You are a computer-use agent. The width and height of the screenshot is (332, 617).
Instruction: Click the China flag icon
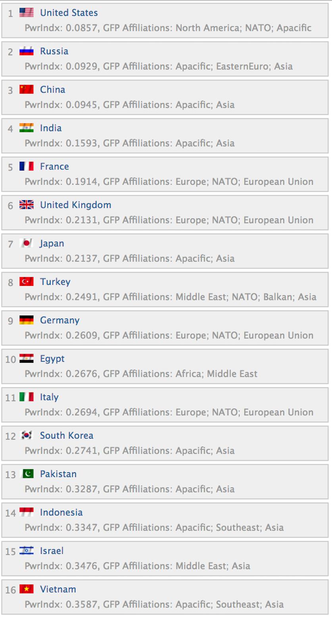click(27, 89)
